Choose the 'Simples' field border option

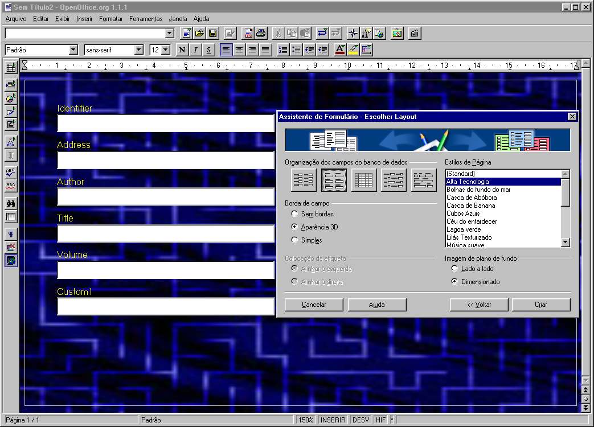(294, 240)
